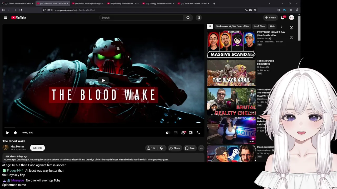Select Warhammer 40,000: Dawn of War chip
Viewport: 337px width, 189px height.
(x=233, y=26)
